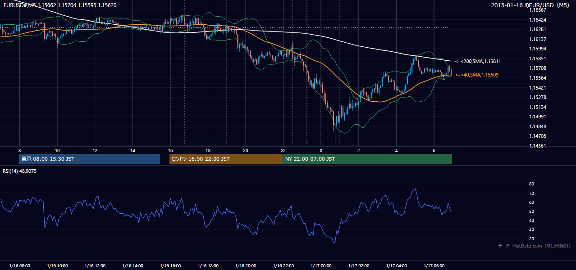
Task: Click the 200 SMA label showing 1.15811
Action: (x=478, y=61)
